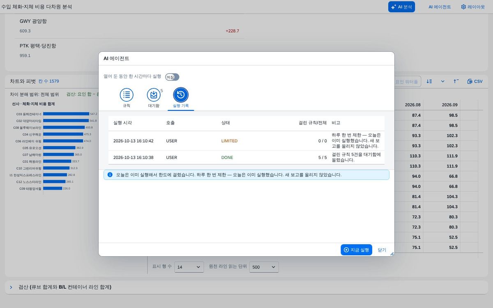Click the LIMITED status cell
The width and height of the screenshot is (493, 308).
tap(229, 141)
